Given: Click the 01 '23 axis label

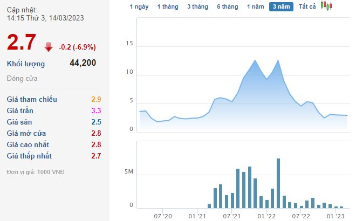Looking at the screenshot, I should [336, 216].
